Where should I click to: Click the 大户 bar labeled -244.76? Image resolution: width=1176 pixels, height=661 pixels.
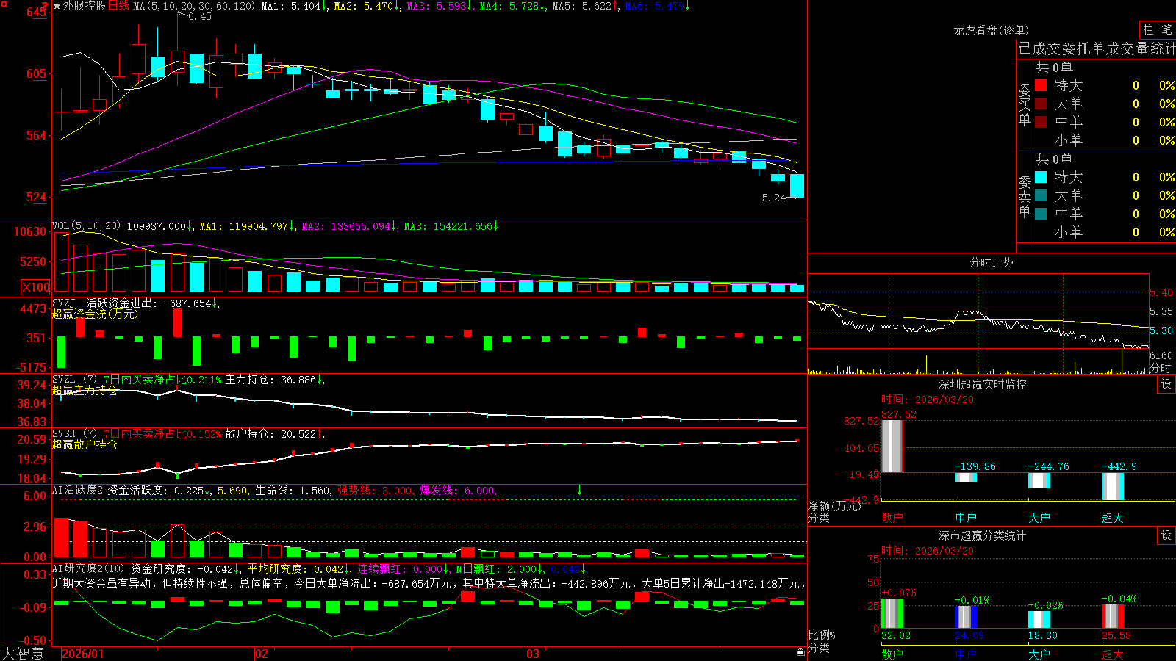tap(1039, 480)
